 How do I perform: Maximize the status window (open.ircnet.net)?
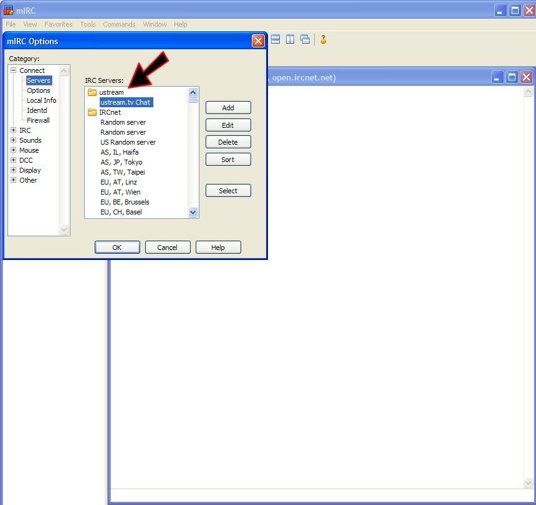coord(512,77)
